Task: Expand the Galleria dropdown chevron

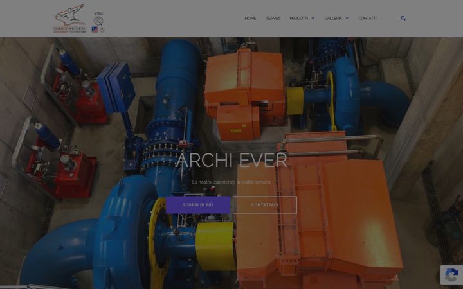Action: click(347, 18)
